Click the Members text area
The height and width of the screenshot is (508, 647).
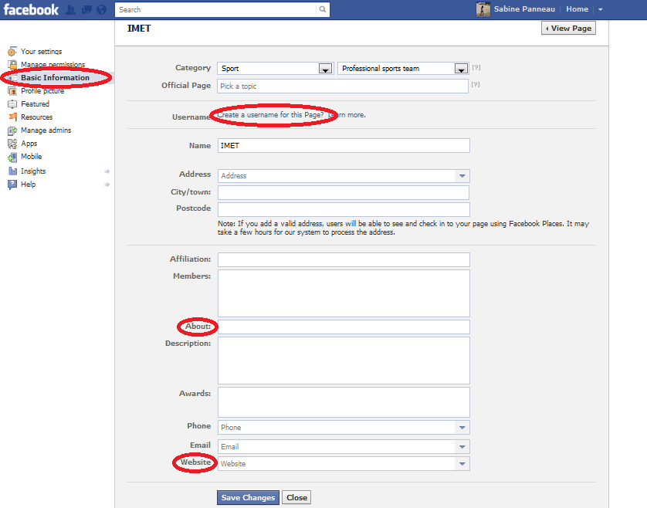344,293
